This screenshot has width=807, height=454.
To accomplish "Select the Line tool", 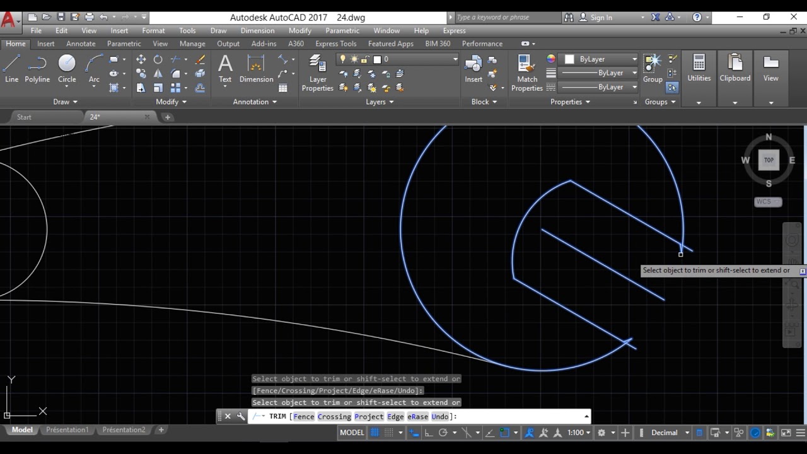I will [11, 68].
